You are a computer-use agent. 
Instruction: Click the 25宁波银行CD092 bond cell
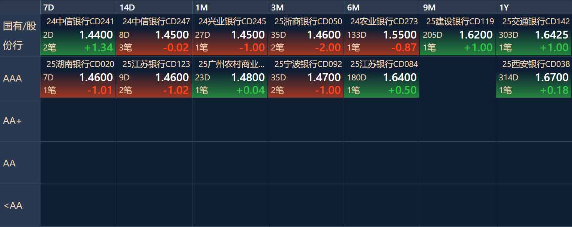306,77
